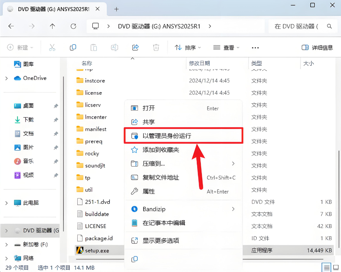Expand the OneDrive tree node

(7, 78)
